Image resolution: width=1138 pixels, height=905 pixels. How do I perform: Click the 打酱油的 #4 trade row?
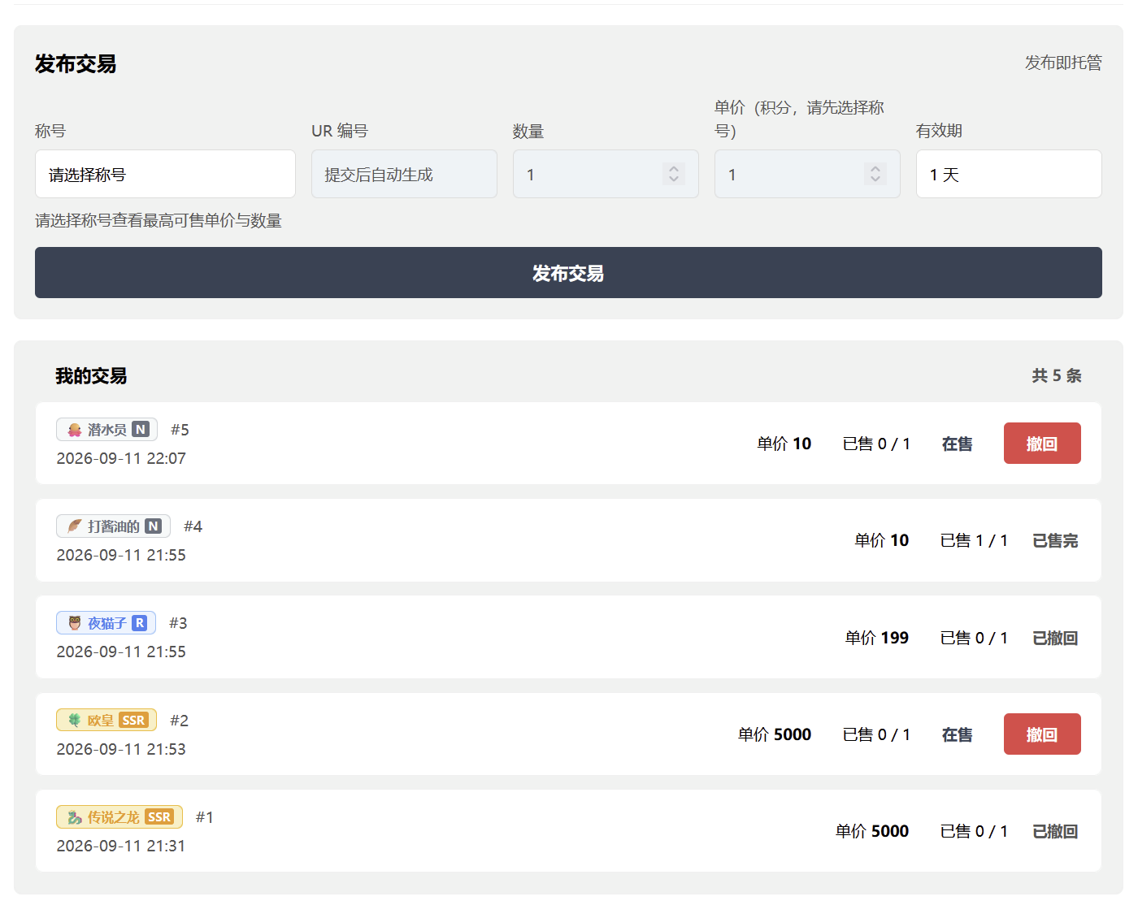click(568, 540)
